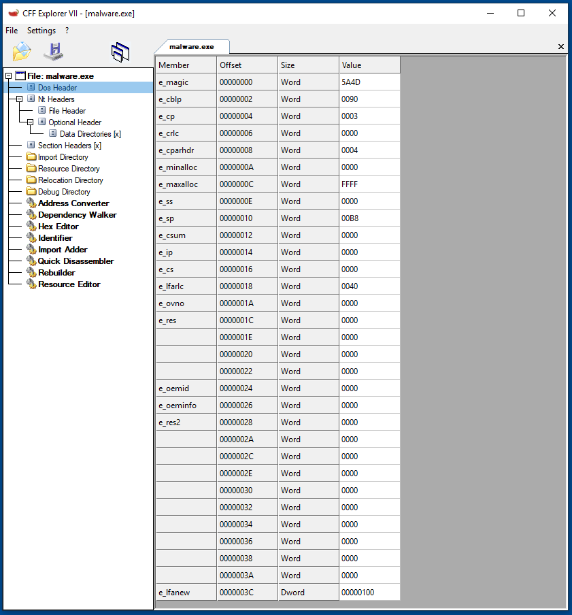Maximize the CFF Explorer window
This screenshot has height=615, width=572.
pos(521,13)
